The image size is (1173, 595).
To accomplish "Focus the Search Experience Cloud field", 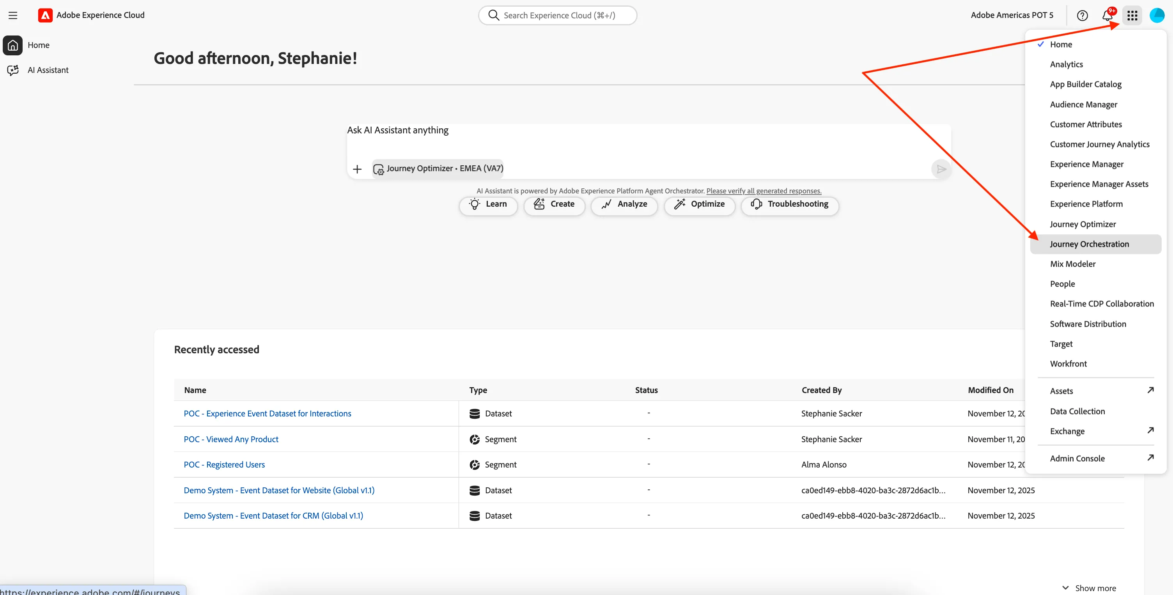I will [558, 16].
